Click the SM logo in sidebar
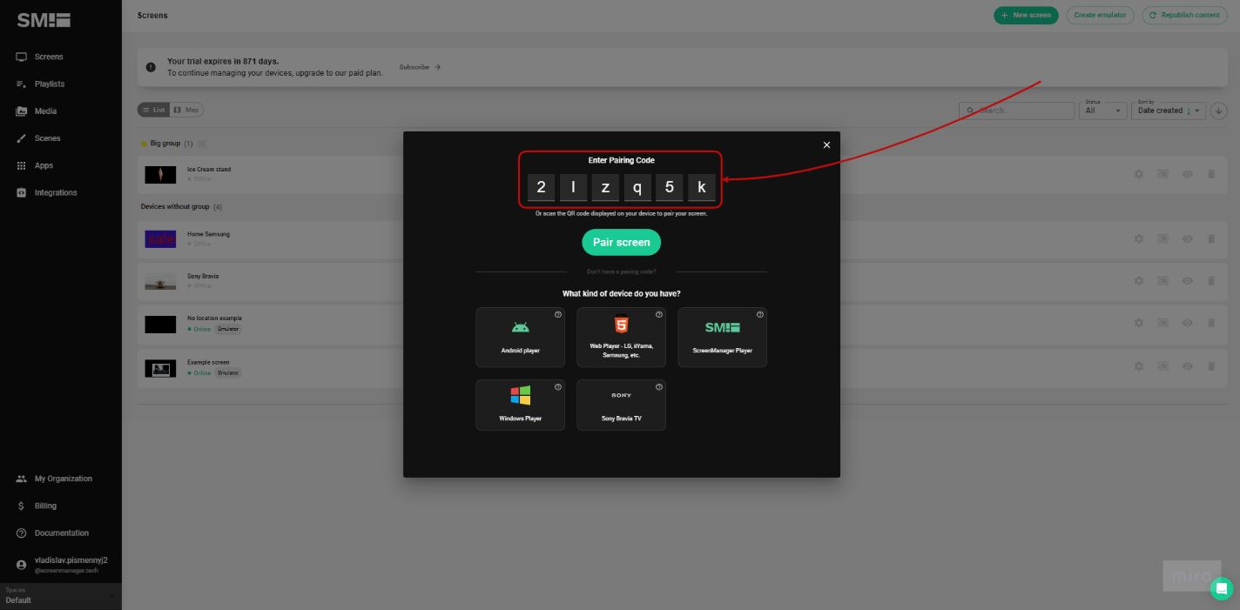This screenshot has height=610, width=1240. (x=44, y=20)
